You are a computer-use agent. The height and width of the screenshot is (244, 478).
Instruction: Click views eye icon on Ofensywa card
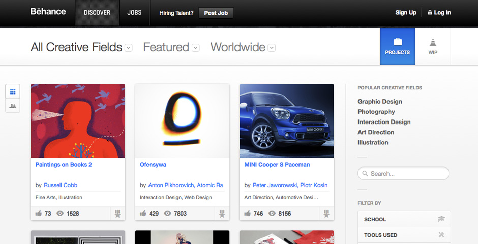tap(168, 213)
